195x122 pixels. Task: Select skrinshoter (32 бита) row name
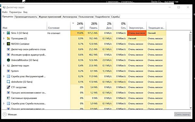(22, 82)
